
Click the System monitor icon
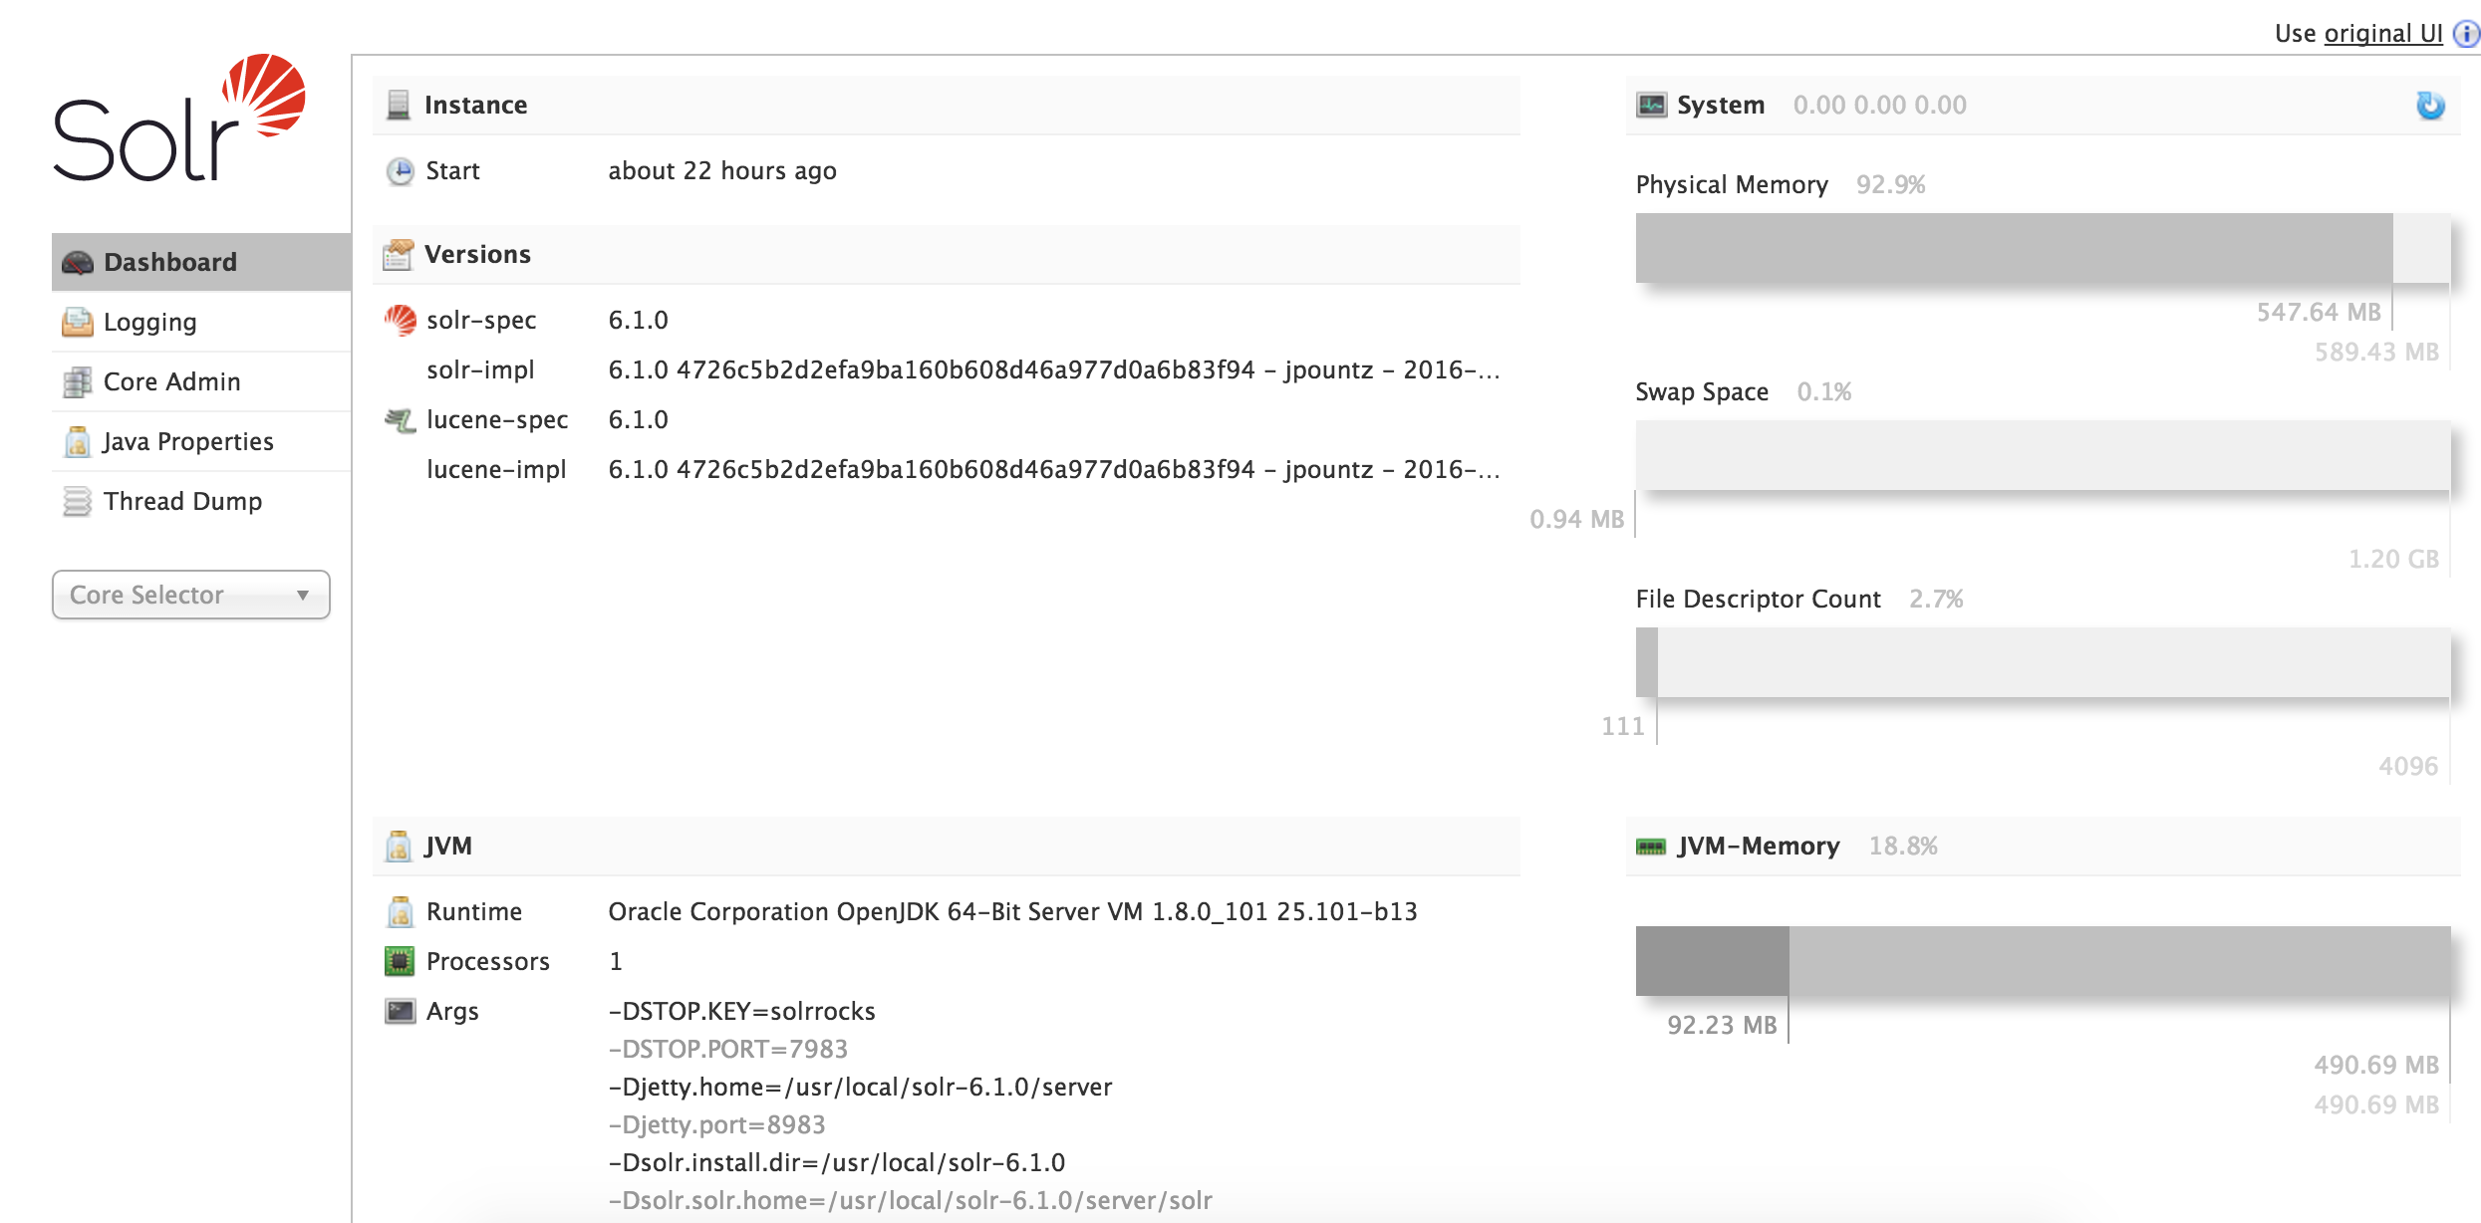pos(1652,105)
